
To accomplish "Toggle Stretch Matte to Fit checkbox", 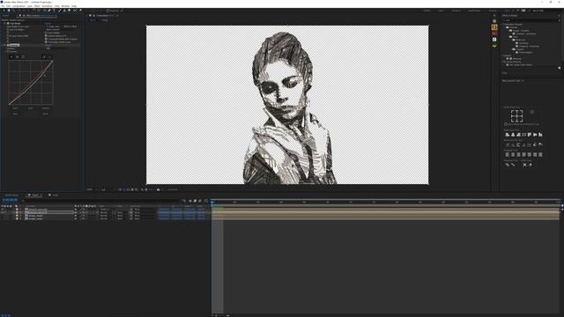I will [x=46, y=35].
